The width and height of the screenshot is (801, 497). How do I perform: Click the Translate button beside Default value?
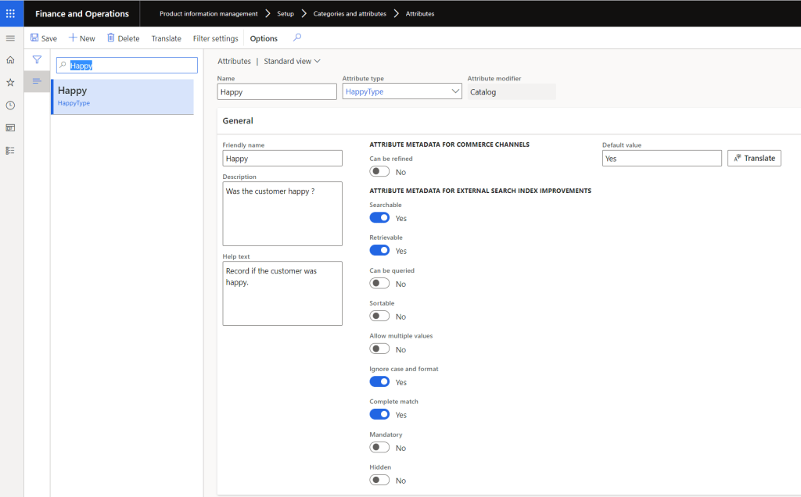coord(753,158)
